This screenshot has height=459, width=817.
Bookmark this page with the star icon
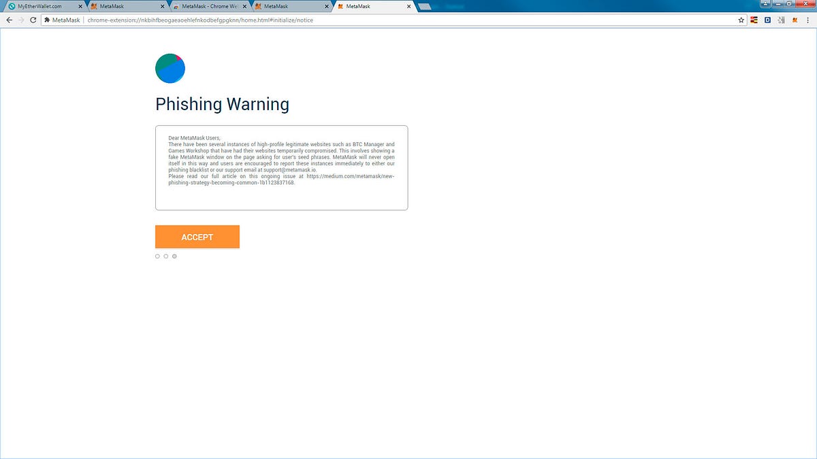(741, 20)
